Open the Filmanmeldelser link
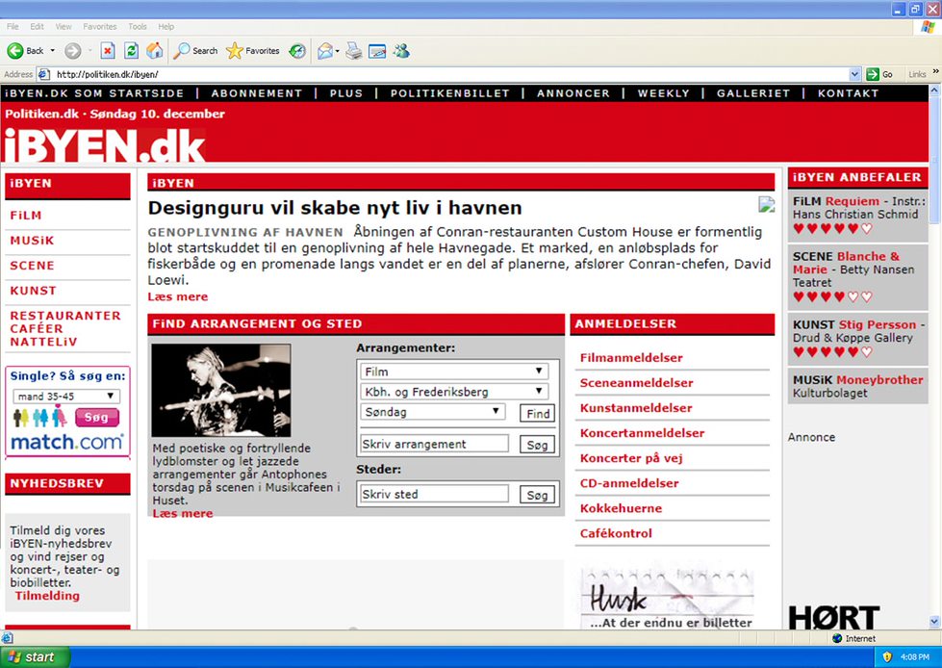This screenshot has width=942, height=668. tap(631, 358)
